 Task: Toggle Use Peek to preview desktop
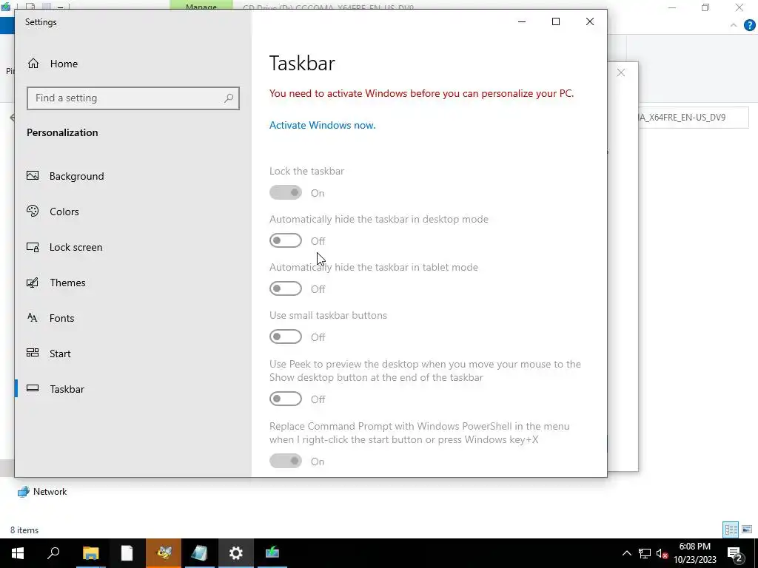pos(286,399)
